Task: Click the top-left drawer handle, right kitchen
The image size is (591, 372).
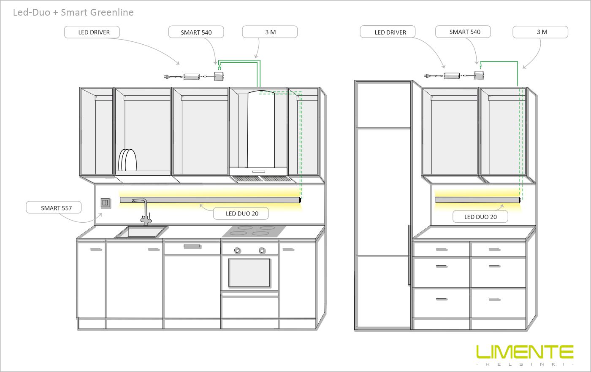Action: click(441, 250)
